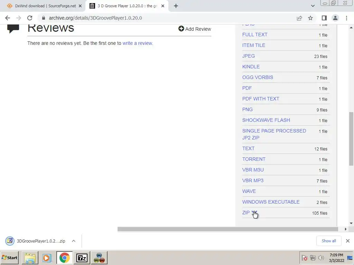The width and height of the screenshot is (354, 265).
Task: Open the TEXT files download option
Action: pyautogui.click(x=248, y=148)
